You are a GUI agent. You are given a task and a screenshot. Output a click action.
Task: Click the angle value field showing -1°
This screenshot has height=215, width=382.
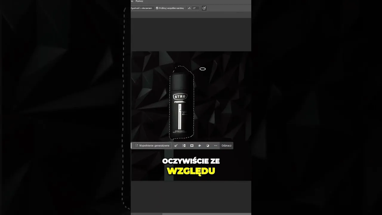pos(195,8)
